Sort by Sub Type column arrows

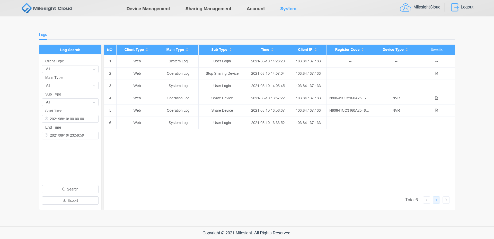click(x=231, y=50)
